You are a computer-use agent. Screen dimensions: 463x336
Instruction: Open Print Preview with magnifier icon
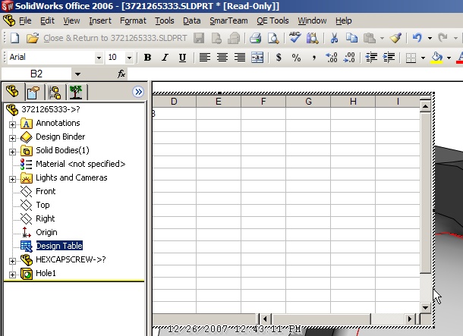pyautogui.click(x=273, y=38)
